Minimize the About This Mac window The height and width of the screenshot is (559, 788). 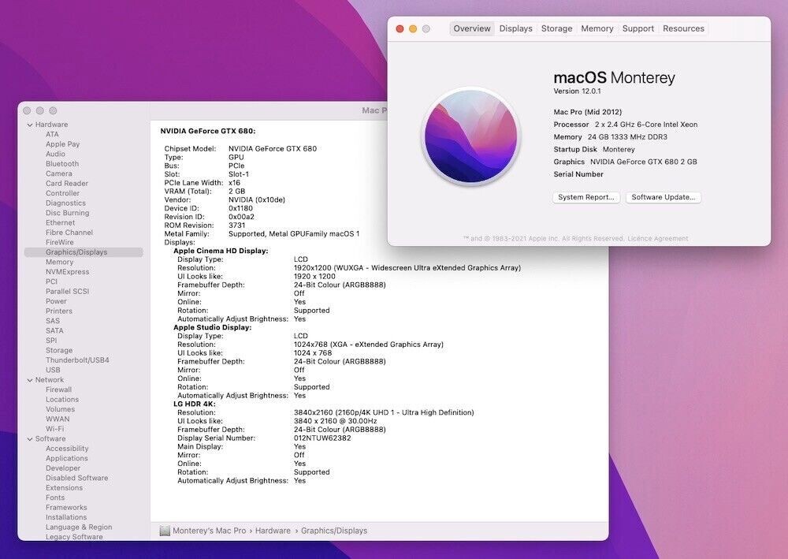[x=413, y=29]
